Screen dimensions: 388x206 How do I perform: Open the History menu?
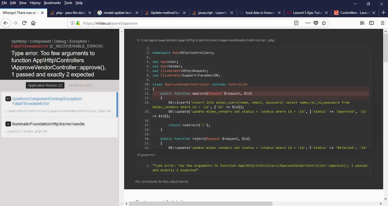(x=35, y=3)
